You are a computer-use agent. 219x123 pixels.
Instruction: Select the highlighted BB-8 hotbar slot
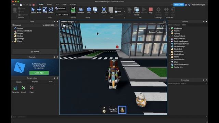click(x=122, y=110)
